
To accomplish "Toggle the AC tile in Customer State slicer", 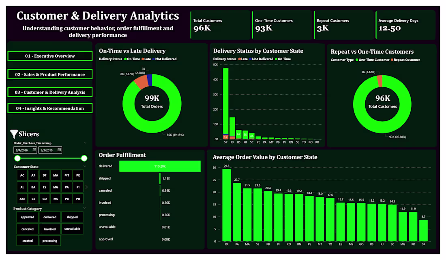I will pyautogui.click(x=22, y=175).
